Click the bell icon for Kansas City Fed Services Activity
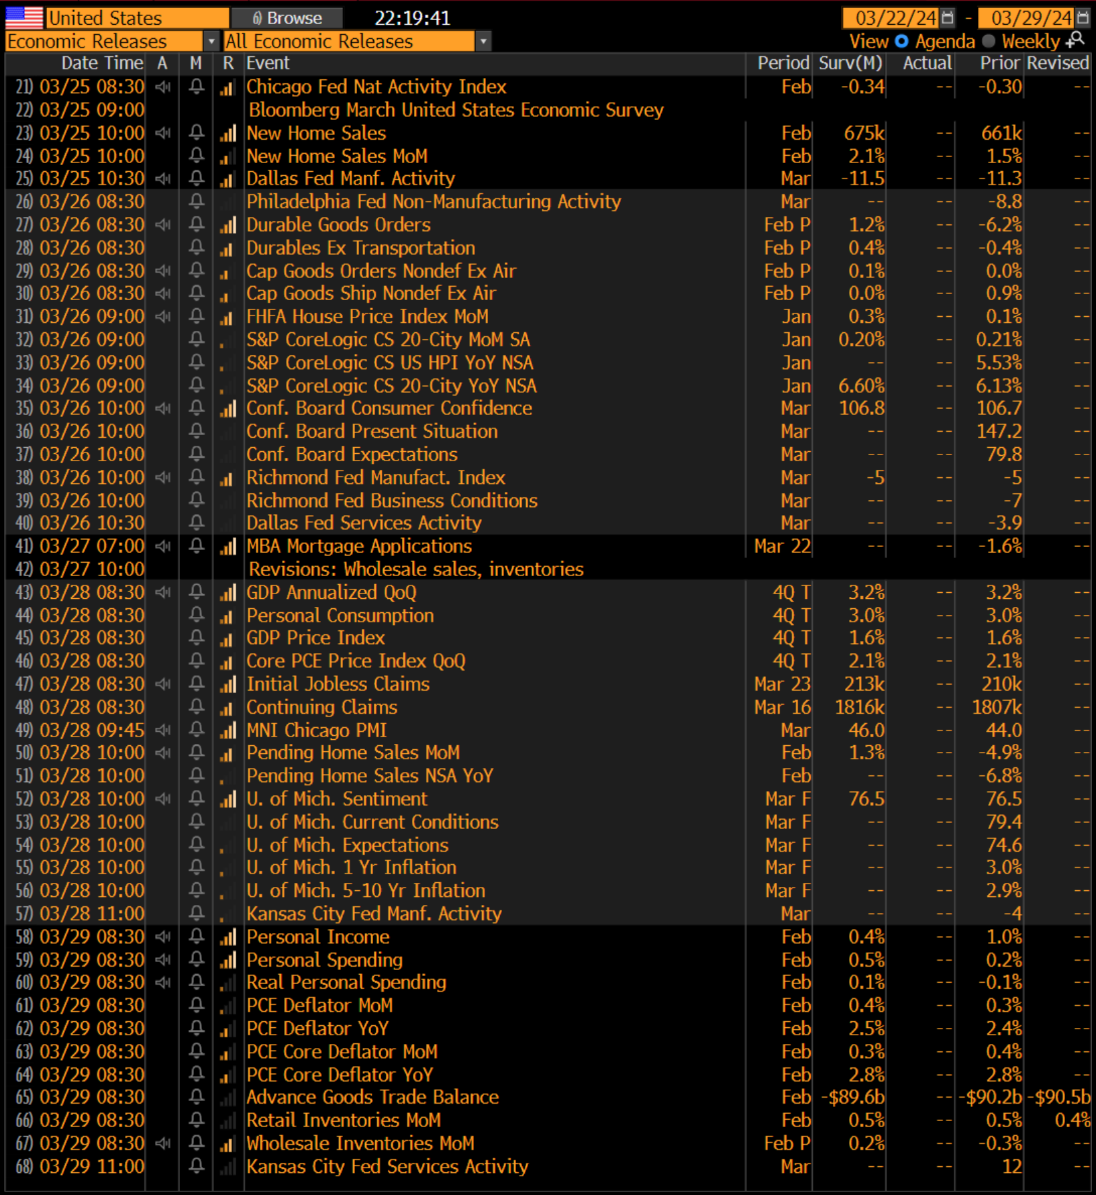The width and height of the screenshot is (1096, 1195). (x=196, y=1166)
